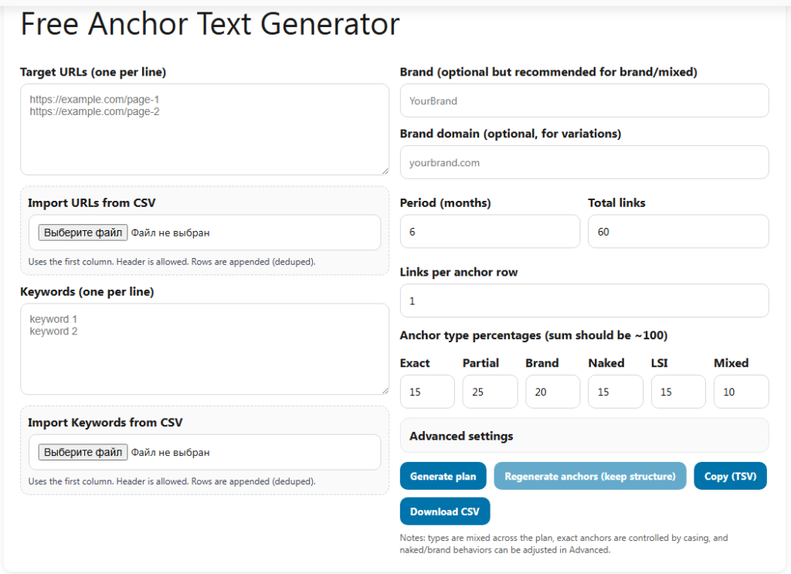Focus the Target URLs text area
791x574 pixels.
coord(204,129)
